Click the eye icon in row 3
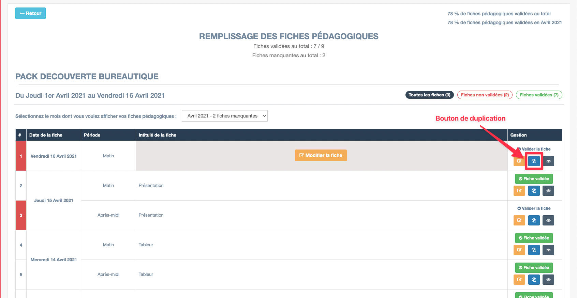 (x=548, y=220)
